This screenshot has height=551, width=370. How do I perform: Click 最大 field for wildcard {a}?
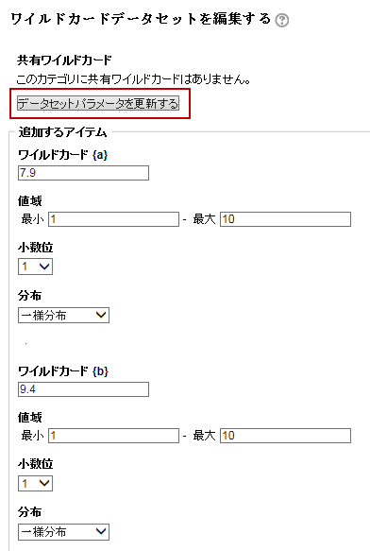[x=285, y=219]
